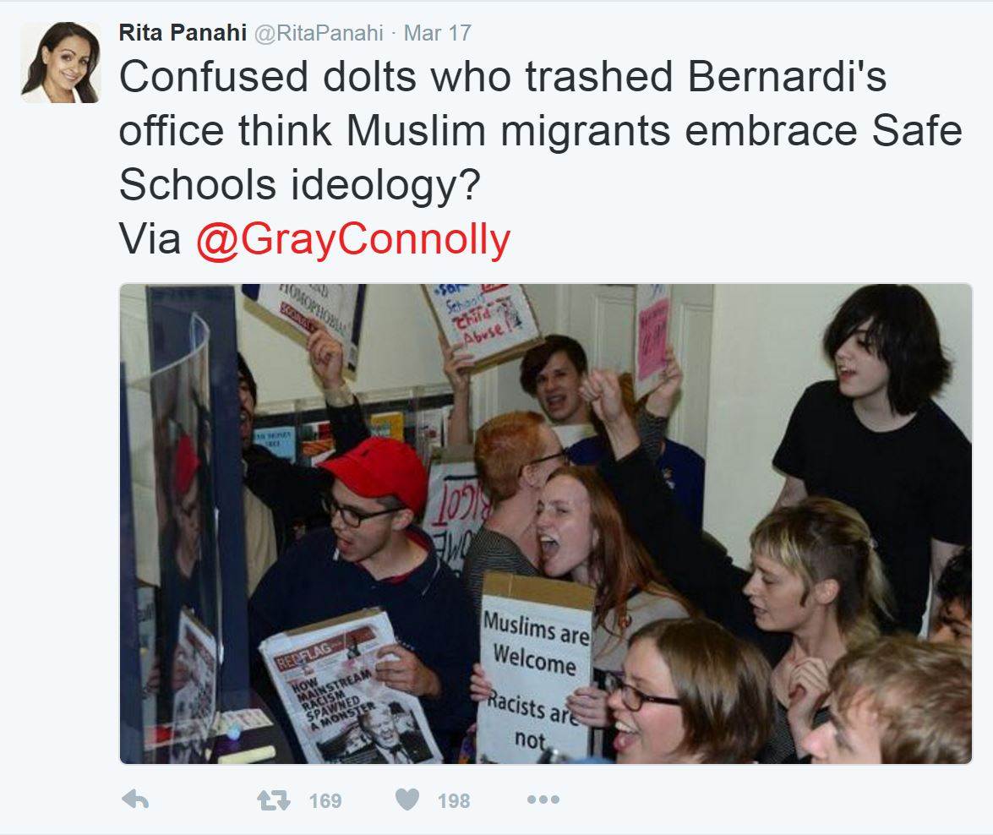This screenshot has height=835, width=993.
Task: Visit the @GrayConnolly mention
Action: point(352,239)
